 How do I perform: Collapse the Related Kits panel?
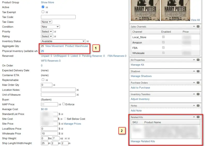[194, 117]
